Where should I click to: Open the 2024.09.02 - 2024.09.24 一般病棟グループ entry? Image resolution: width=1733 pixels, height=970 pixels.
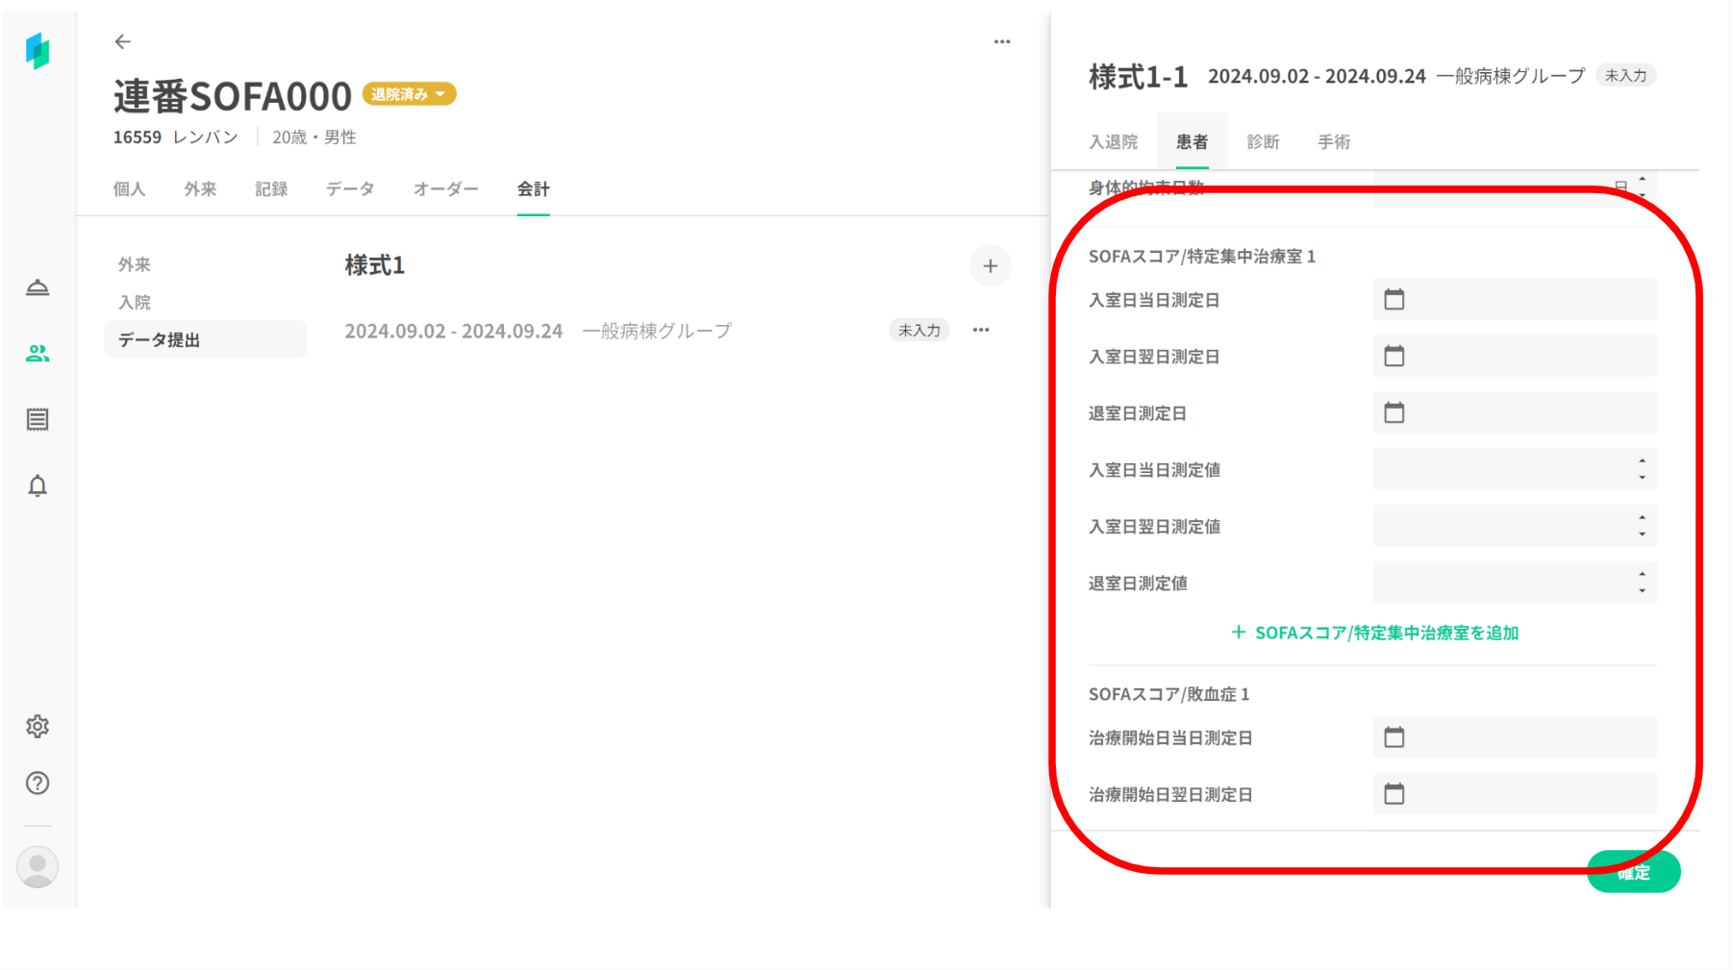point(538,331)
